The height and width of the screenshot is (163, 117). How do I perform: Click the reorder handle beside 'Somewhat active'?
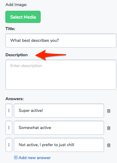tap(9, 128)
